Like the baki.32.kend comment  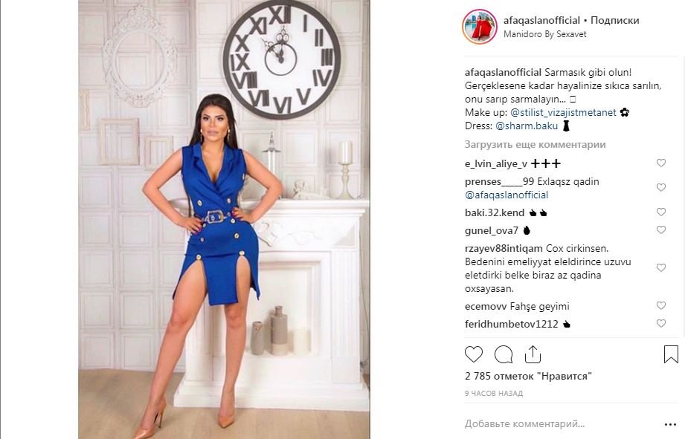click(661, 212)
